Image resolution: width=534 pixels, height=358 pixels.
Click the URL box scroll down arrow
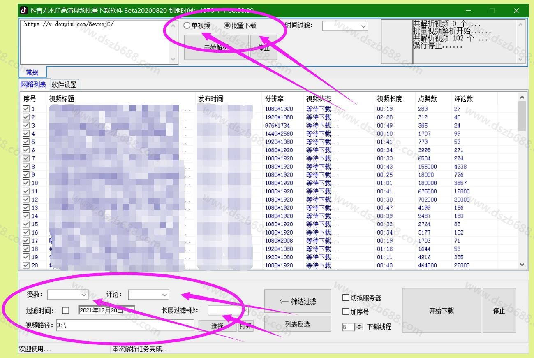pyautogui.click(x=174, y=60)
